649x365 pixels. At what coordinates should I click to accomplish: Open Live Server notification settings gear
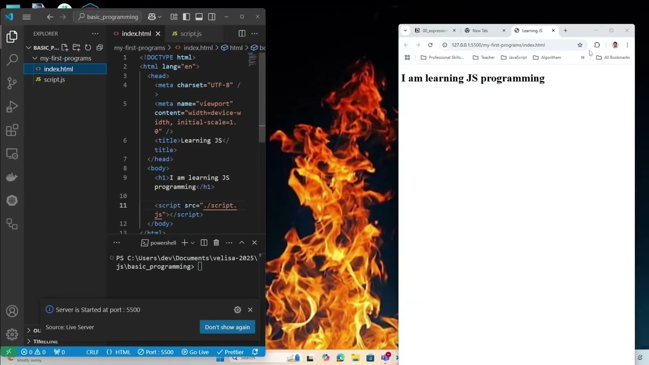tap(237, 310)
